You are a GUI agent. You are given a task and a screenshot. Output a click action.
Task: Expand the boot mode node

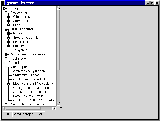[6, 59]
